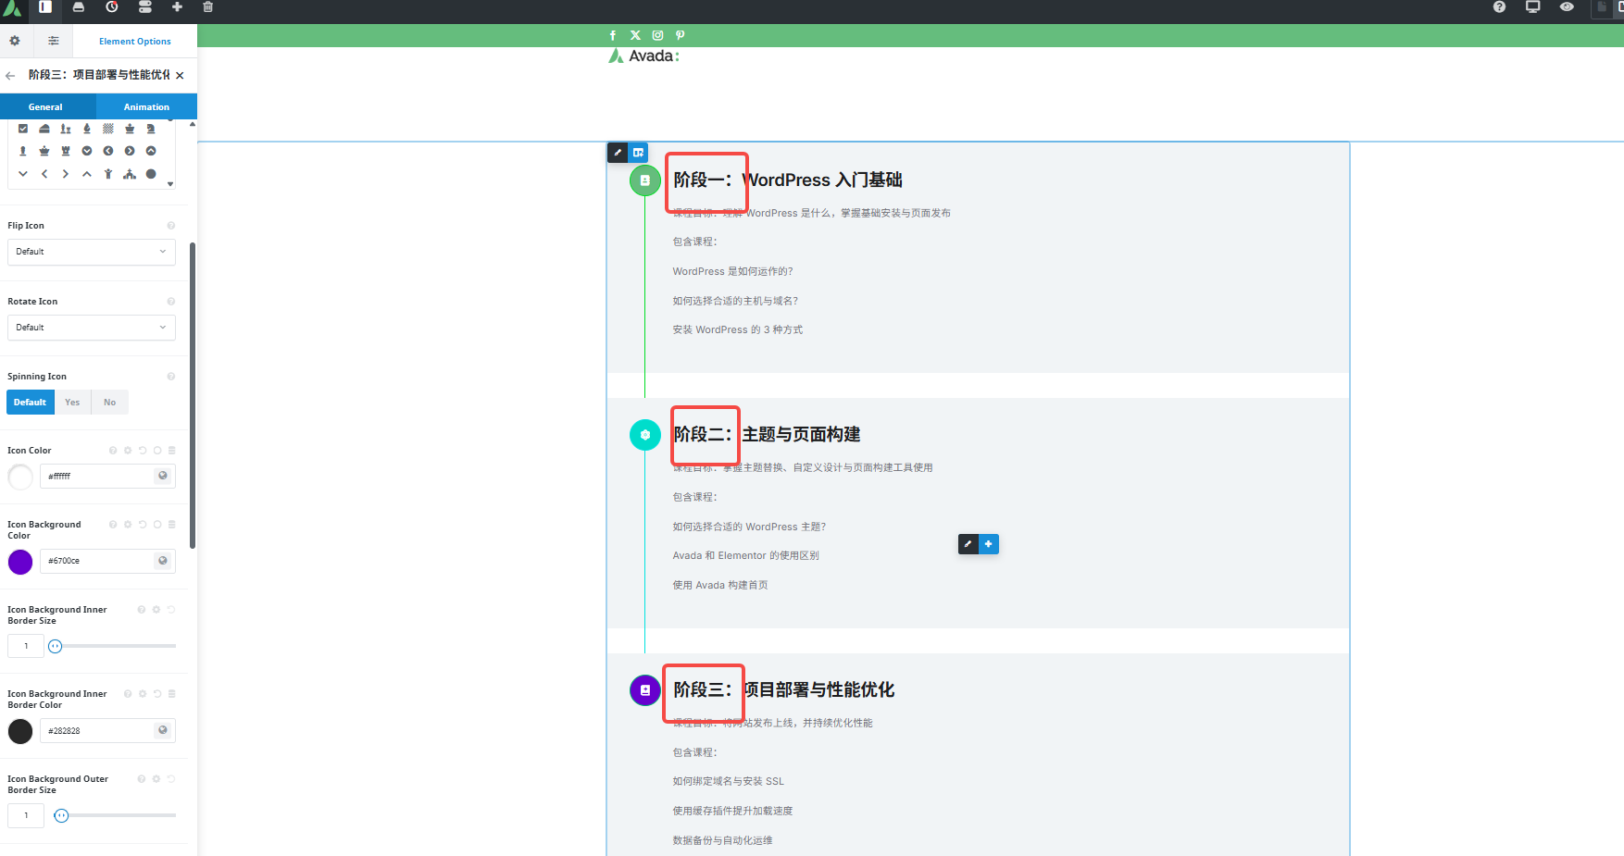Open revision history via the clock icon
1624x856 pixels.
click(x=111, y=9)
